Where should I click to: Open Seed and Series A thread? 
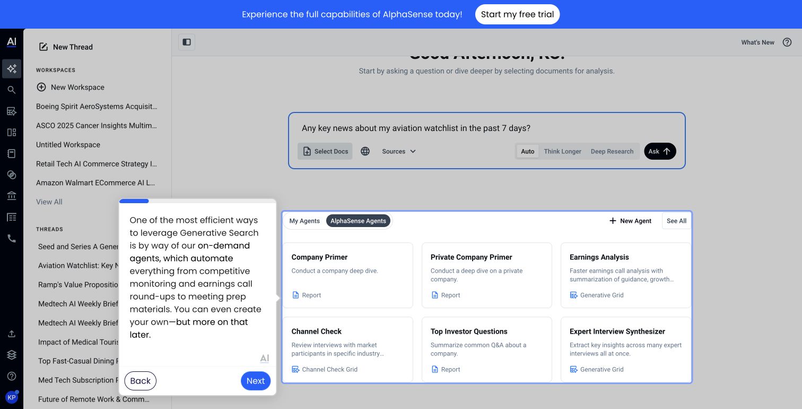(77, 246)
